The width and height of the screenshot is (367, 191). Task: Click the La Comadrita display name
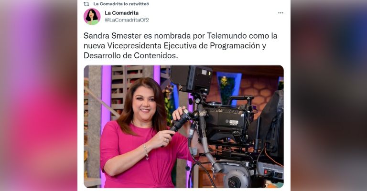click(x=121, y=13)
